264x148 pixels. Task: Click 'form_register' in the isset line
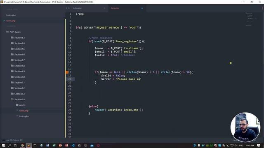[126, 41]
